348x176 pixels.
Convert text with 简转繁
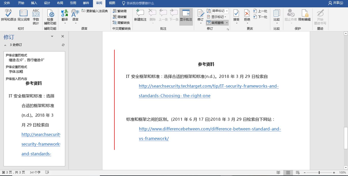pyautogui.click(x=120, y=17)
